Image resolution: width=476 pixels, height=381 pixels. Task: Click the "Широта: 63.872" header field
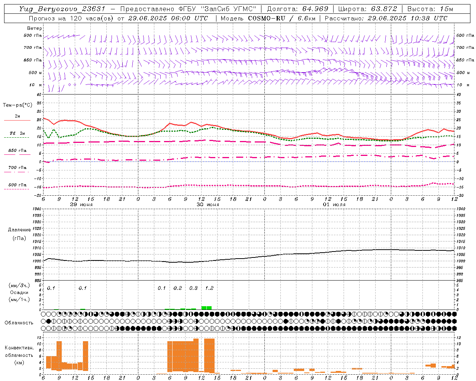click(367, 9)
